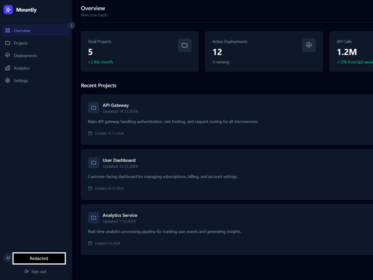Viewport: 373px width, 280px height.
Task: Click the 'Active Deployments' card label
Action: click(230, 41)
